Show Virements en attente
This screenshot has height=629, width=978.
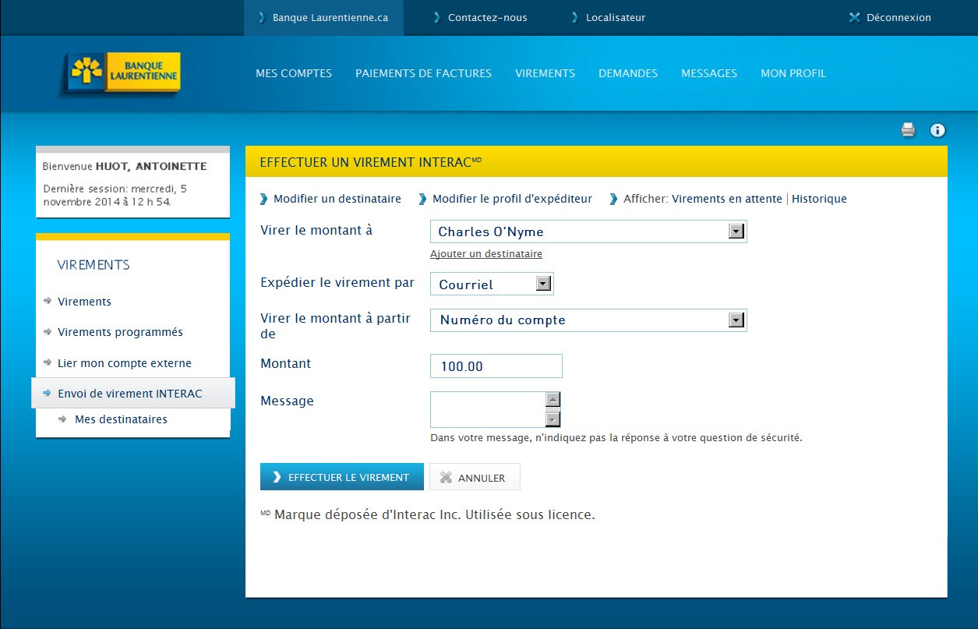pos(726,199)
